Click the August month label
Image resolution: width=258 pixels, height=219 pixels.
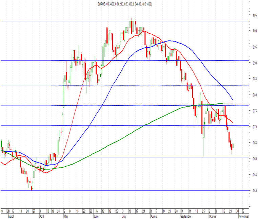coord(154,216)
